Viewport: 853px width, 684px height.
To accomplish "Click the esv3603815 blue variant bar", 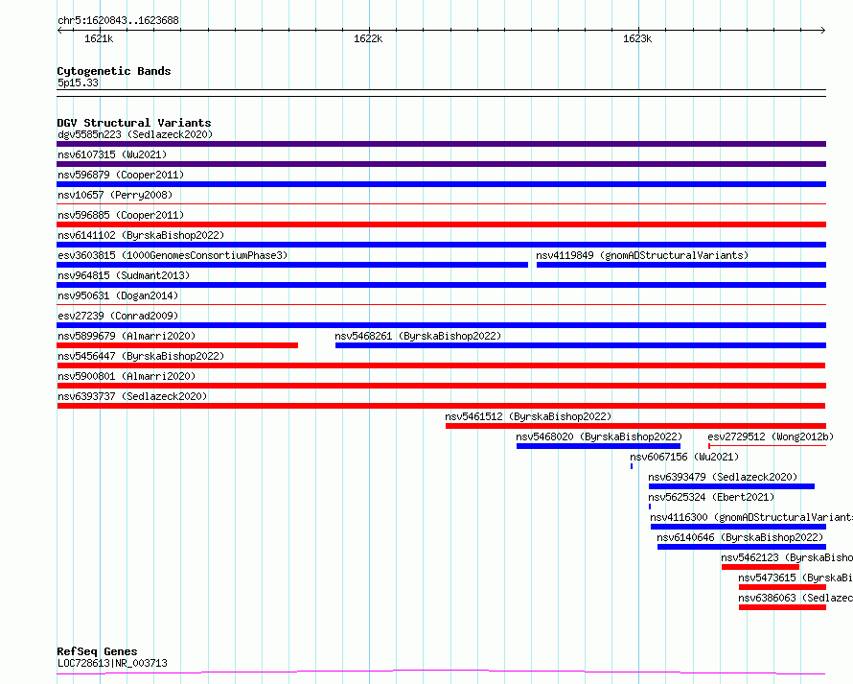I will (292, 265).
